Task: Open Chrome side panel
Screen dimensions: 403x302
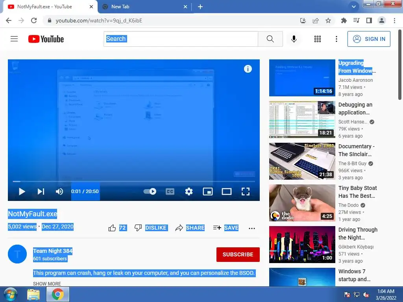Action: (x=369, y=20)
